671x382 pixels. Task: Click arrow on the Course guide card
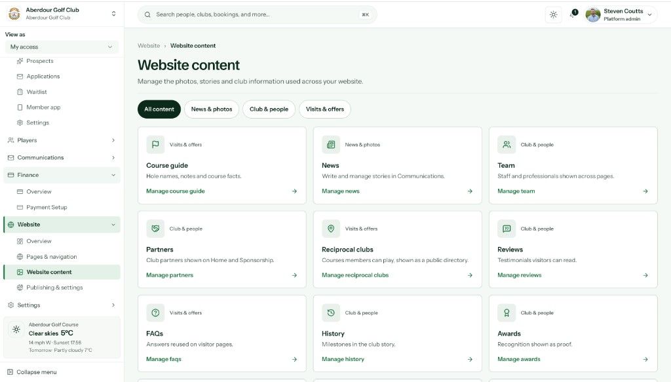[x=294, y=191]
